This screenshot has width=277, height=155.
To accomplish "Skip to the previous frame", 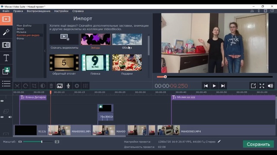I will tap(206, 86).
